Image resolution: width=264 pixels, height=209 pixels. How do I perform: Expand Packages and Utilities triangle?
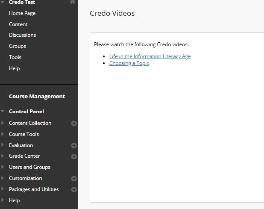click(x=3, y=189)
